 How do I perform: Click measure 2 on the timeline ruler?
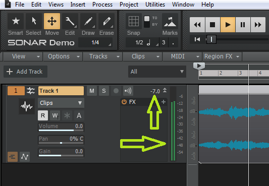click(221, 73)
